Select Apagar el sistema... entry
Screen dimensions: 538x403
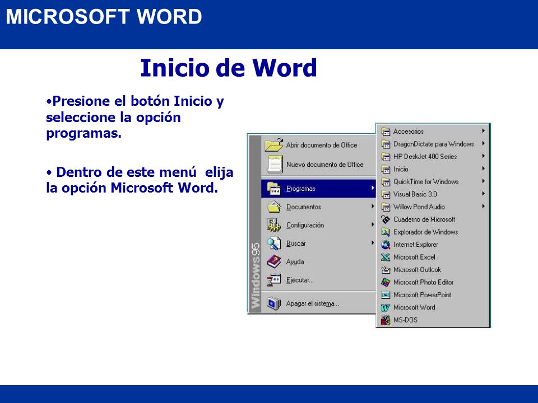[319, 303]
